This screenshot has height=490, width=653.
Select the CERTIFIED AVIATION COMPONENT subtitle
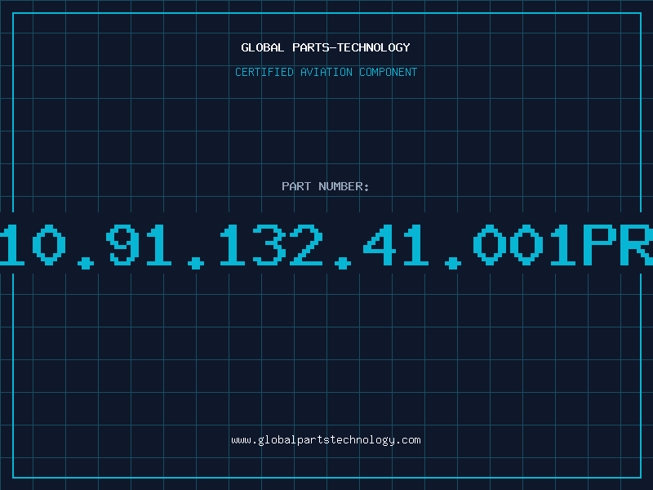pos(326,72)
